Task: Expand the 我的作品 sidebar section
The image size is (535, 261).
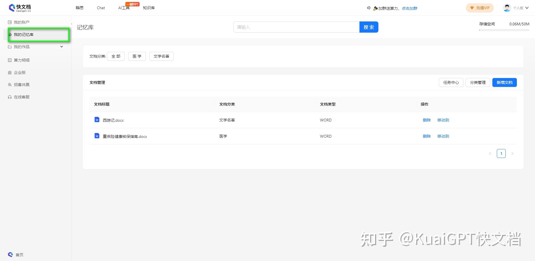Action: pos(36,47)
